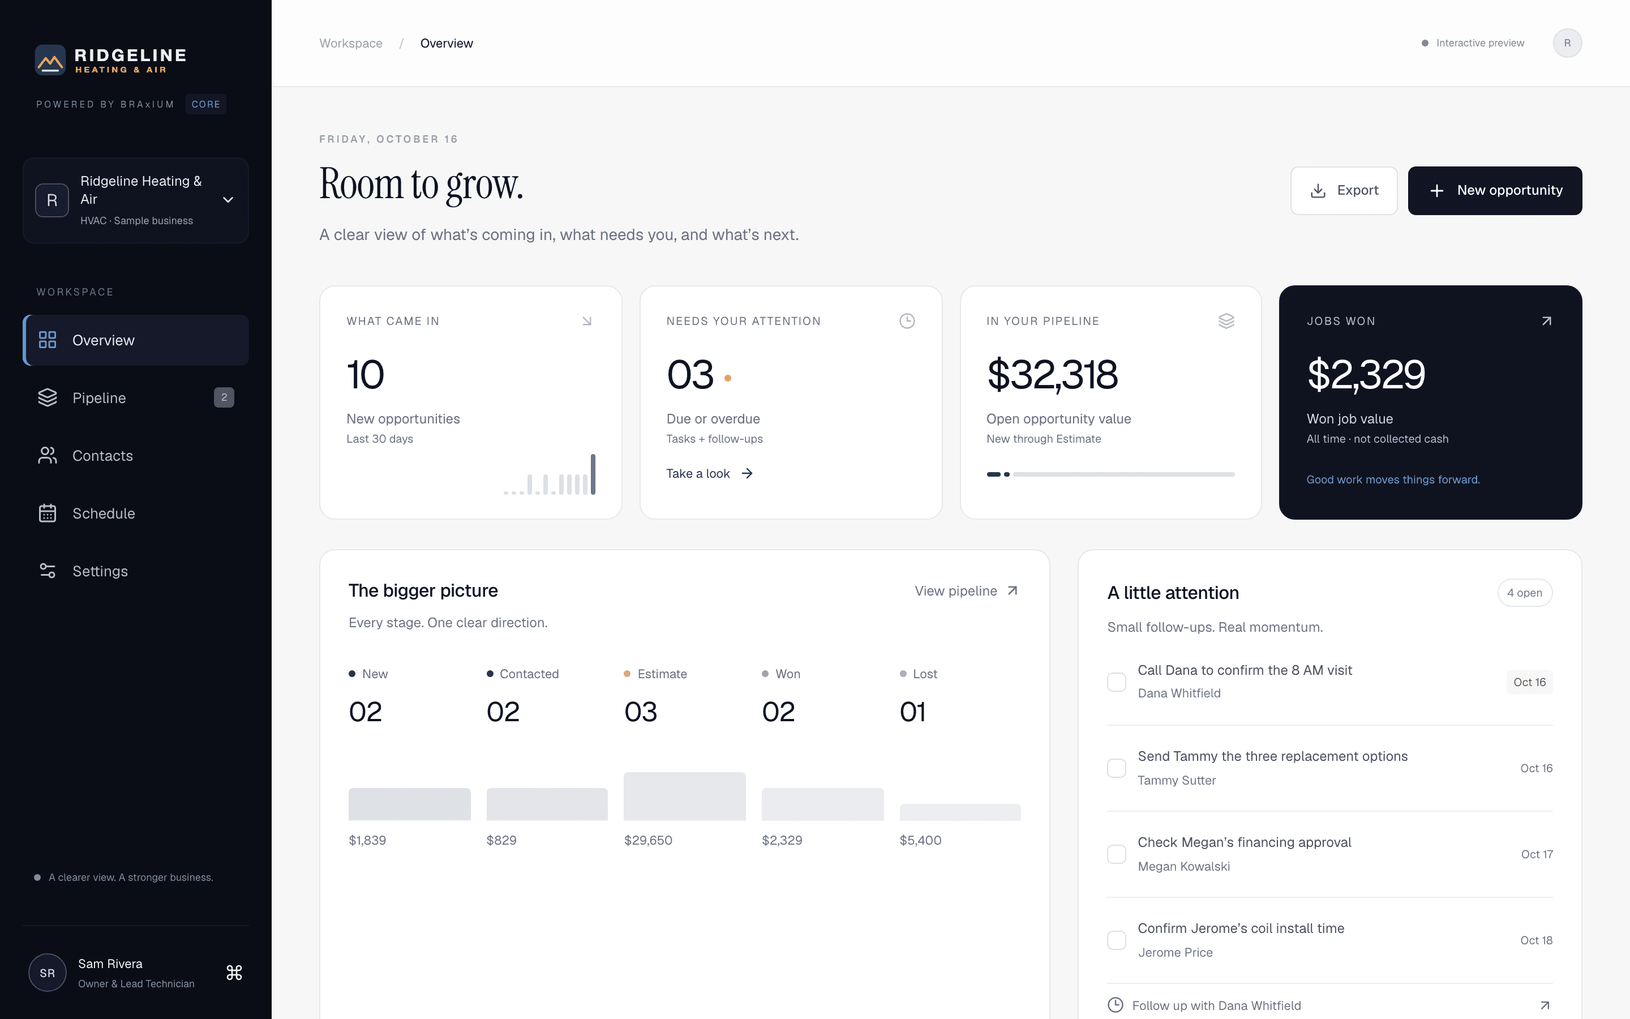The image size is (1630, 1019).
Task: Click the Ridgeline mountain logo icon
Action: pyautogui.click(x=50, y=61)
